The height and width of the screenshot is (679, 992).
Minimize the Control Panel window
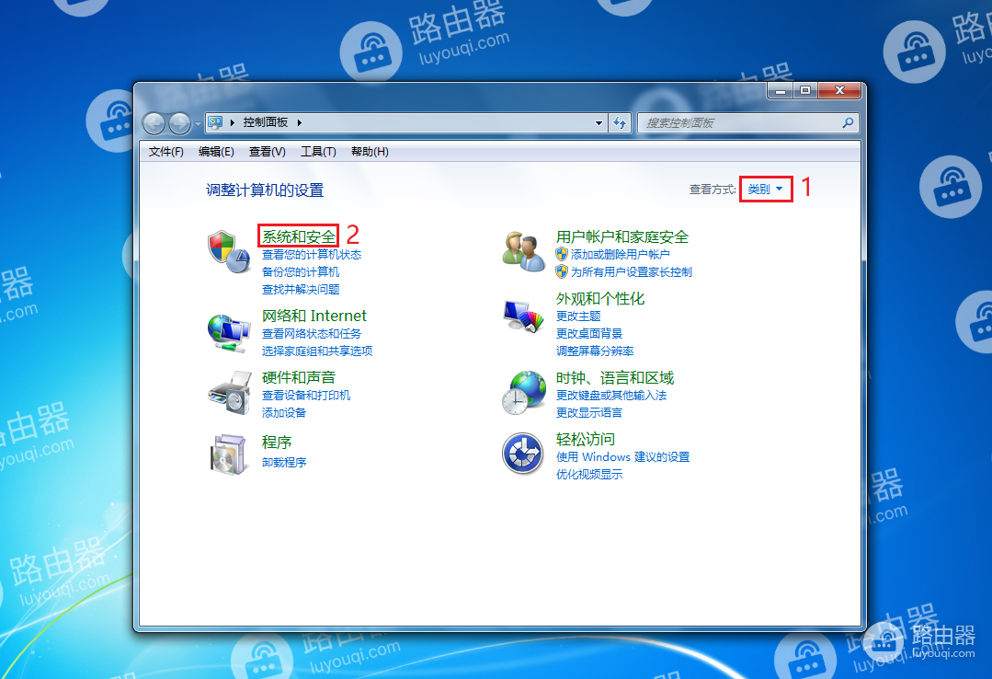[x=780, y=90]
